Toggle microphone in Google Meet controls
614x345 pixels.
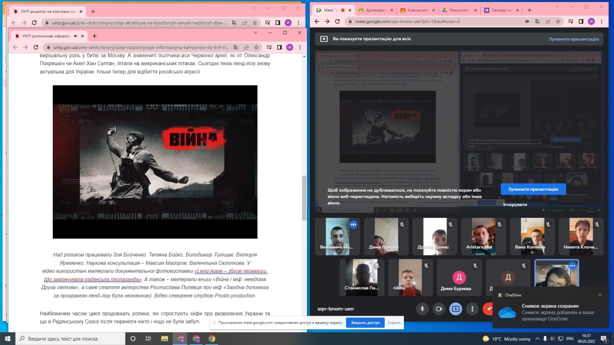422,309
